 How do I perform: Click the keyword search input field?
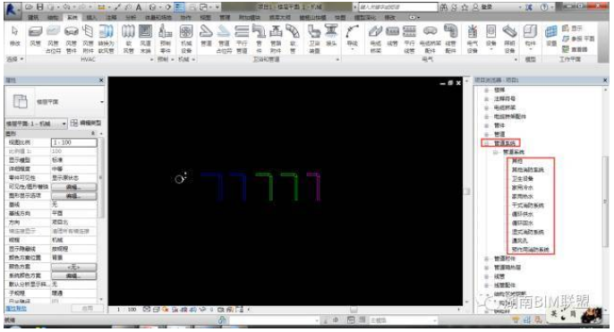point(397,7)
